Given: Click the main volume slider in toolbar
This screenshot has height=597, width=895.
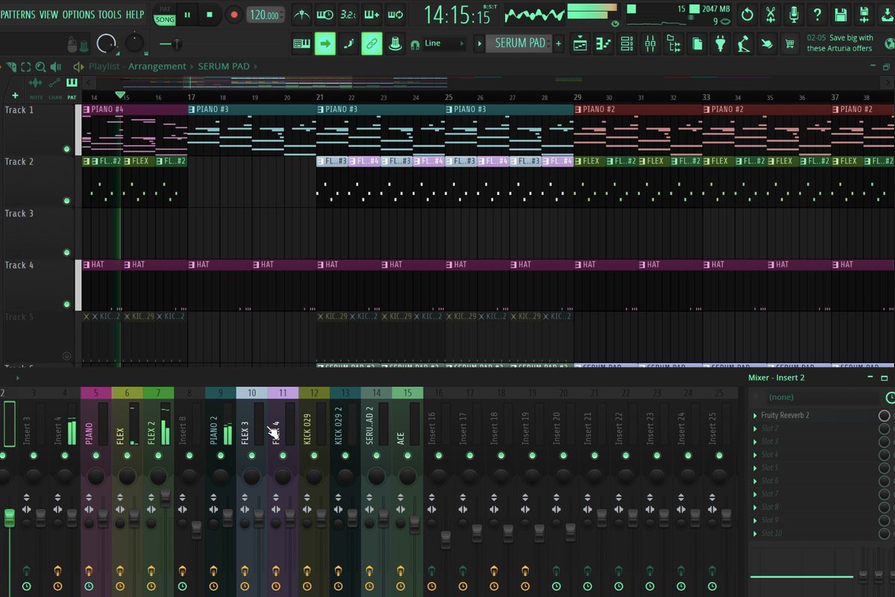Looking at the screenshot, I should click(175, 45).
